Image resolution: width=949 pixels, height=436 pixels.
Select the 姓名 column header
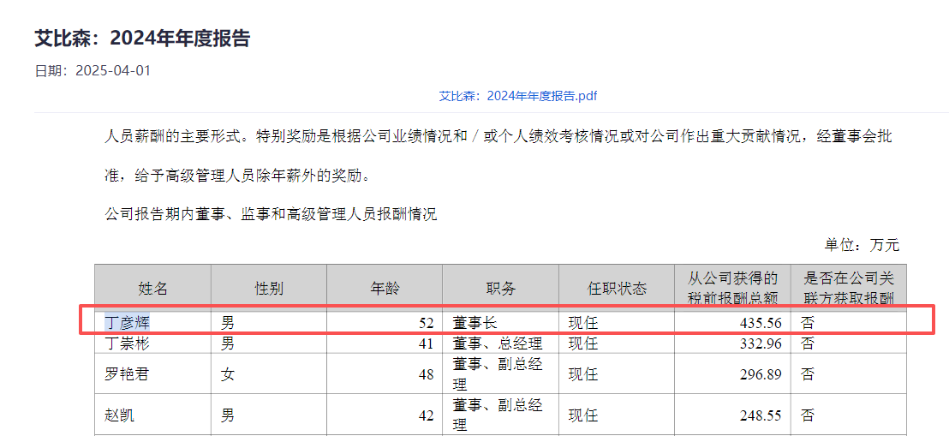(152, 289)
